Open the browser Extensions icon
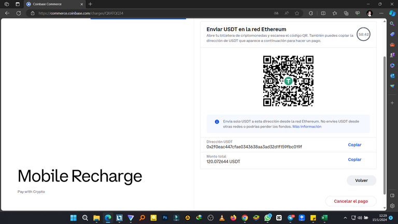The image size is (398, 224). pyautogui.click(x=311, y=13)
